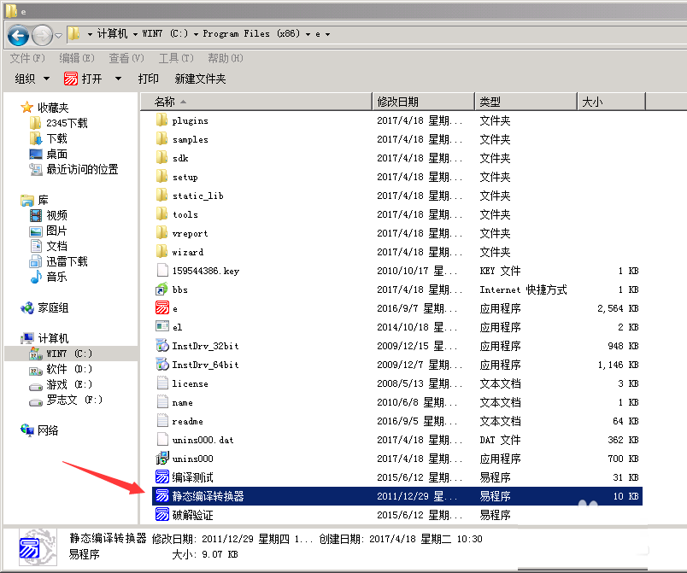Click the 库 libraries icon
This screenshot has height=573, width=687.
27,201
